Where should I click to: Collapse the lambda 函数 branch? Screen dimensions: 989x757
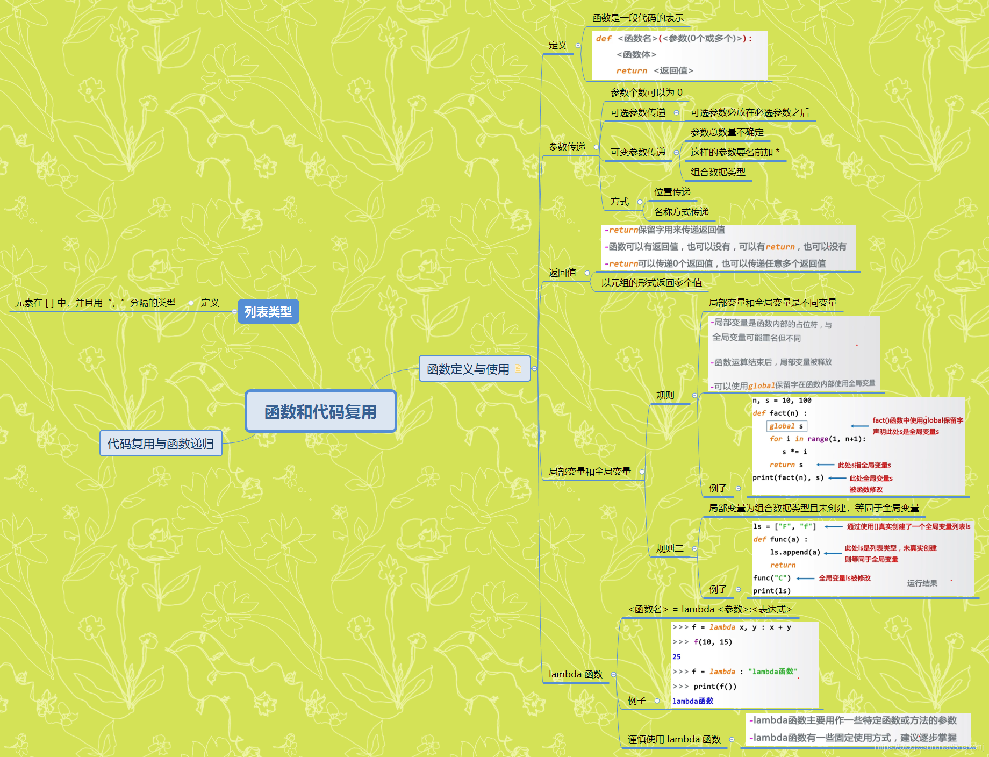click(613, 675)
